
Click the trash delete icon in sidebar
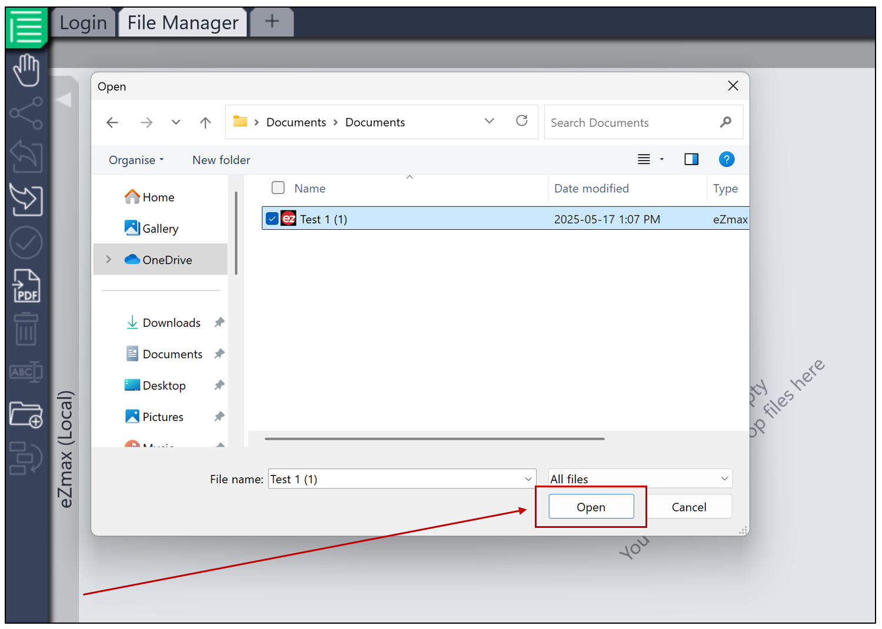26,329
